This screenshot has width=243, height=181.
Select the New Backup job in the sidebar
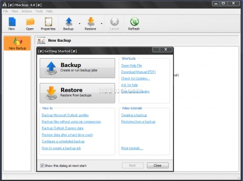(17, 43)
